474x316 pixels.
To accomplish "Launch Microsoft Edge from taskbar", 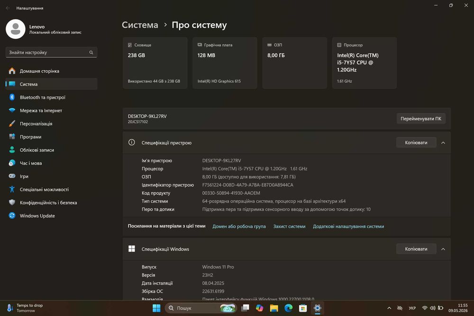I will coord(288,308).
